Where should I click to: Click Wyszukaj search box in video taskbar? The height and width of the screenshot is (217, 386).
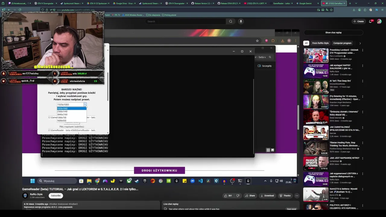57,181
